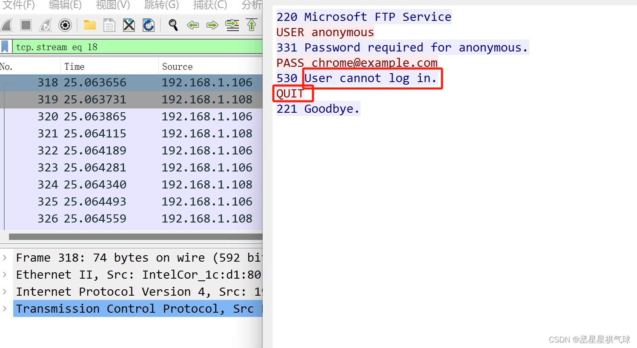Open the filter bookmark menu
The image size is (637, 348).
pos(5,46)
